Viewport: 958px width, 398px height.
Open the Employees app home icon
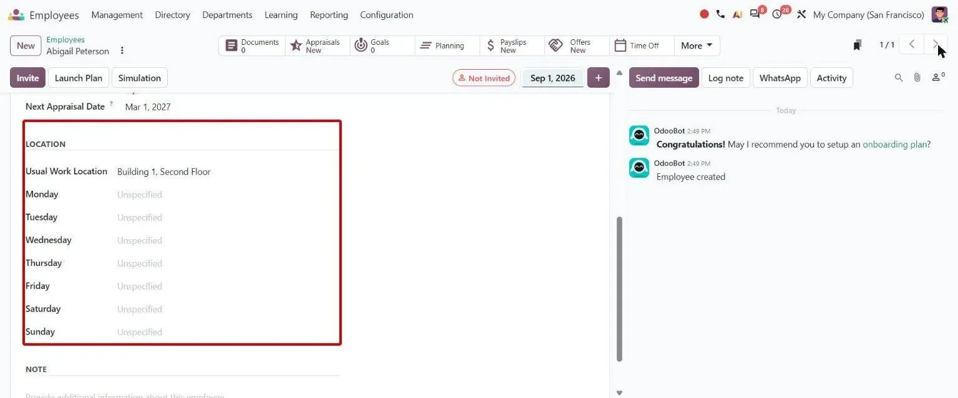pos(16,14)
